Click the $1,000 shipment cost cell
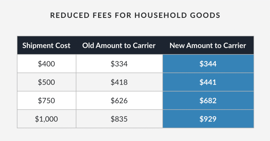This screenshot has width=270, height=141. [x=46, y=119]
